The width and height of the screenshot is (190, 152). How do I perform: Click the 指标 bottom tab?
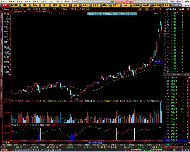pyautogui.click(x=5, y=145)
